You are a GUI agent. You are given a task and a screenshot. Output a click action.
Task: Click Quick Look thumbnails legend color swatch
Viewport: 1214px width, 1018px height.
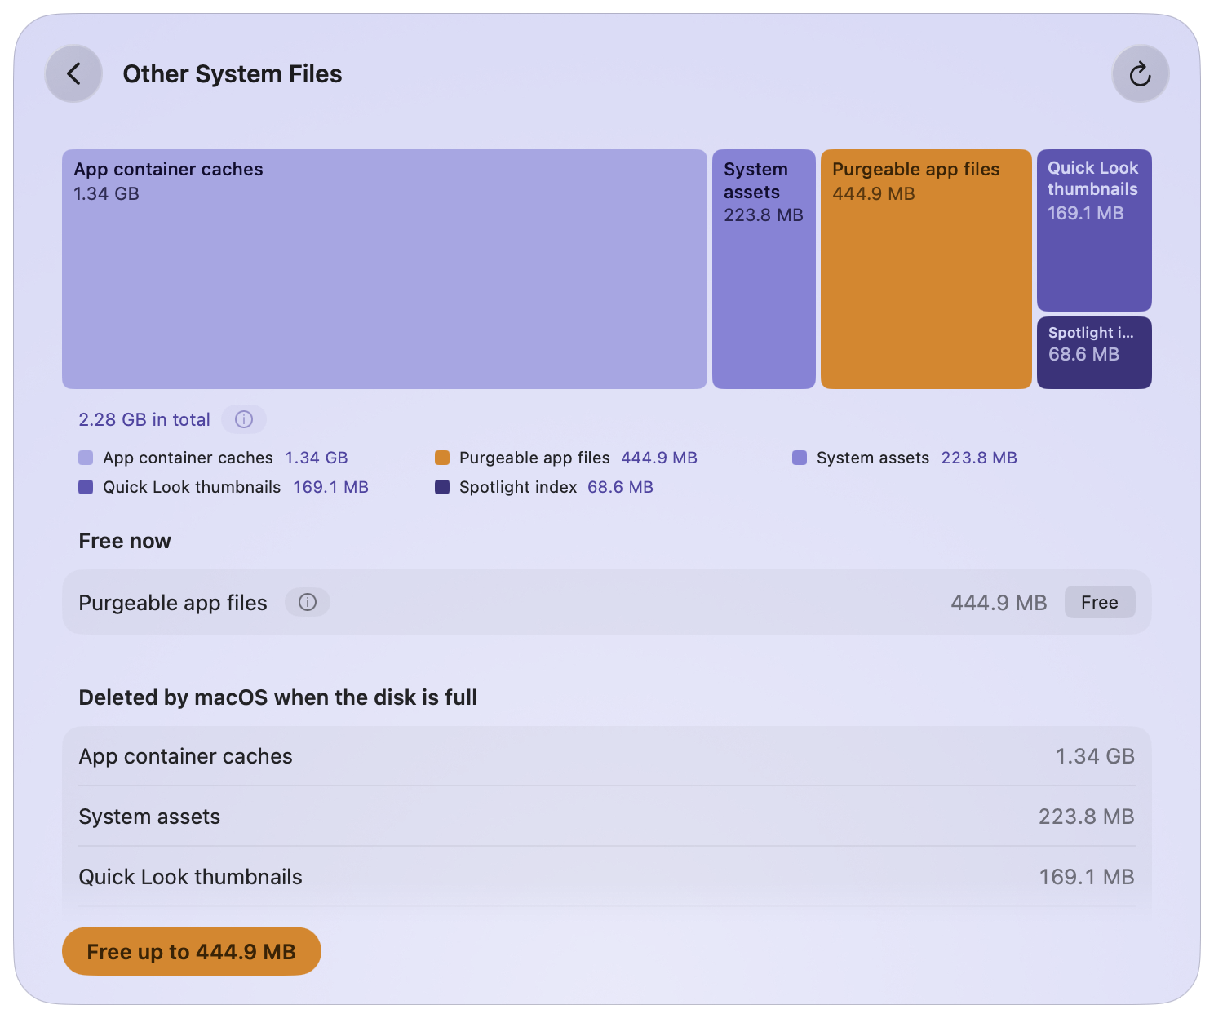coord(86,487)
